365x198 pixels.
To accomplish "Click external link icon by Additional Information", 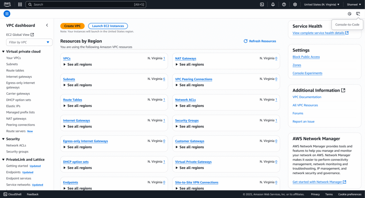I will (343, 90).
